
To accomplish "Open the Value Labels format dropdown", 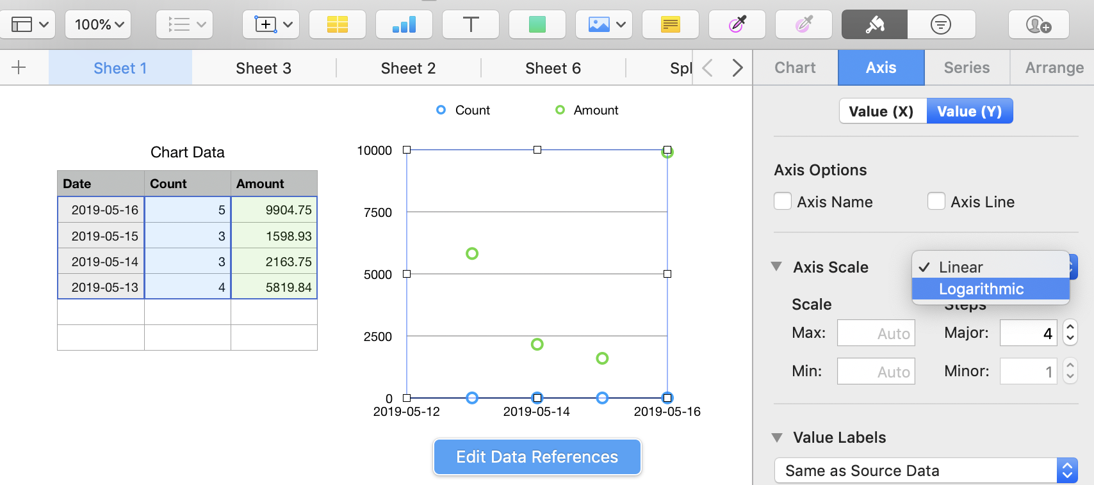I will pyautogui.click(x=926, y=470).
